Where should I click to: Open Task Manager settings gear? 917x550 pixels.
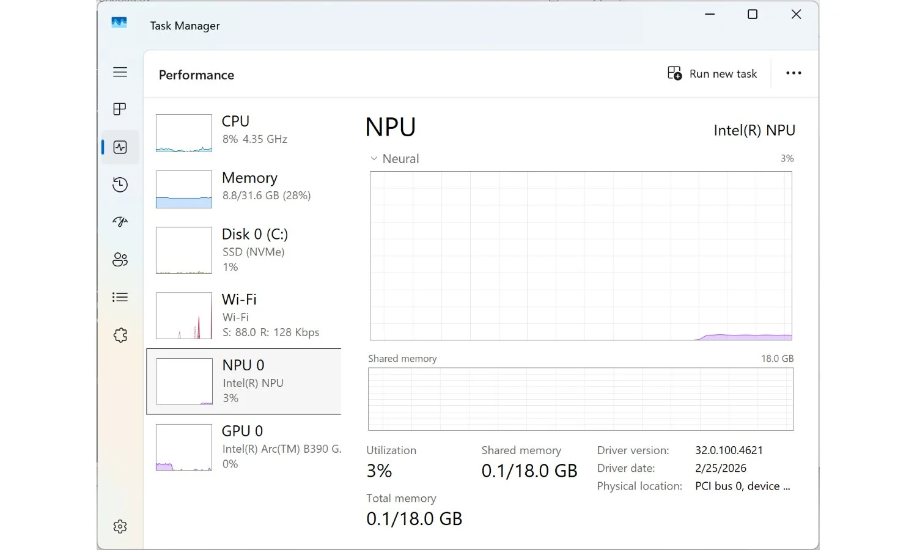coord(120,527)
